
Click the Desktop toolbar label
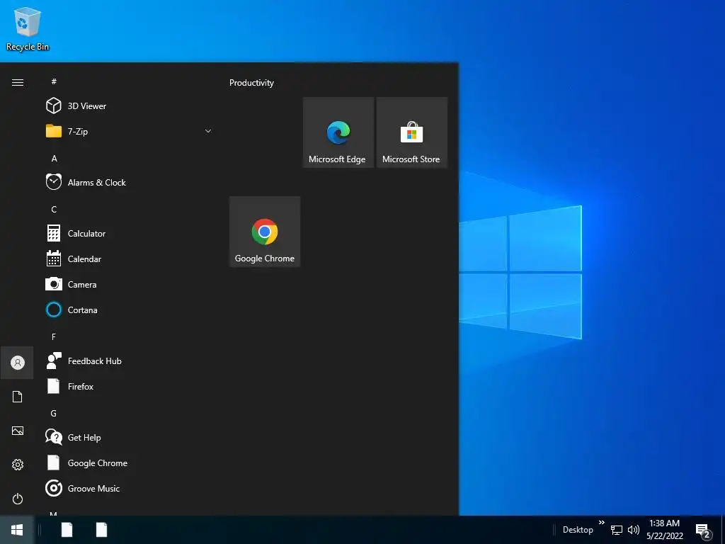(x=578, y=530)
